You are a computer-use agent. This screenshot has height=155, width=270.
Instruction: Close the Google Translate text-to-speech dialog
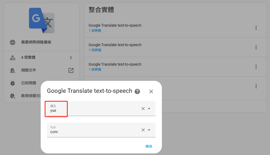coord(151,92)
